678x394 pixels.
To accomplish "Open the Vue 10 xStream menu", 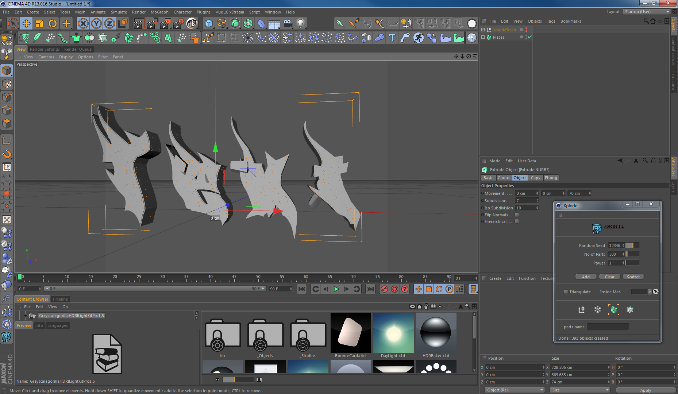I will click(230, 12).
